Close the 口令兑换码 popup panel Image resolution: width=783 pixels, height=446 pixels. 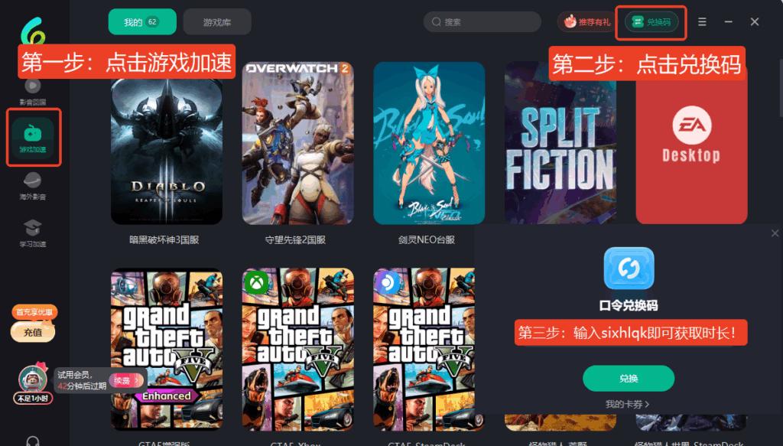coord(775,233)
